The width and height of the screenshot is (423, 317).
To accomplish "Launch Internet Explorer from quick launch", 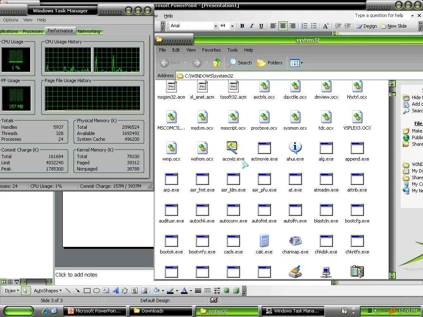I will tap(45, 311).
